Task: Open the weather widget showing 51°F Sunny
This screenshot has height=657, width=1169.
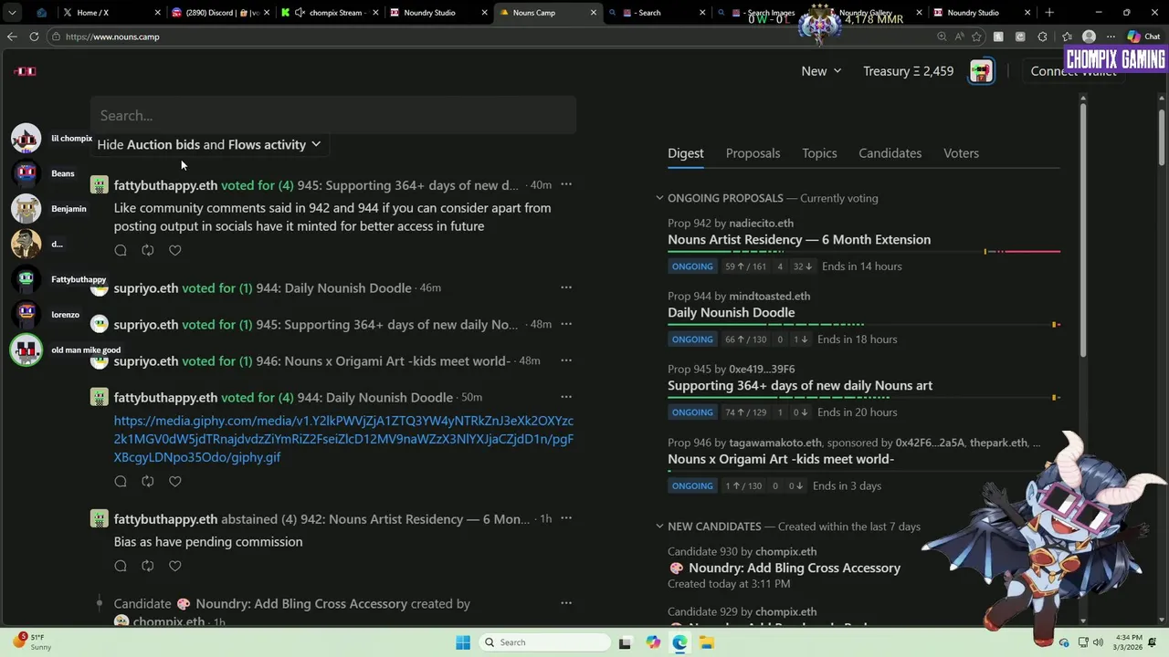Action: click(32, 641)
